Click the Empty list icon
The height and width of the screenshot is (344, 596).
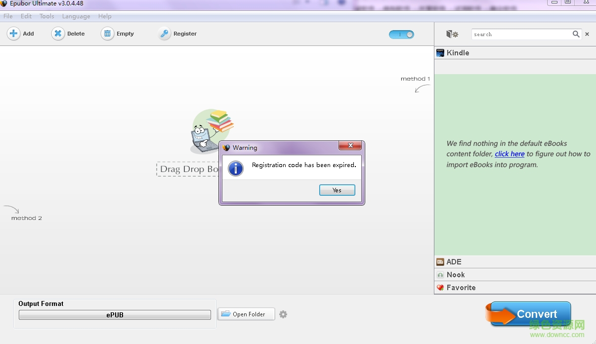(108, 34)
